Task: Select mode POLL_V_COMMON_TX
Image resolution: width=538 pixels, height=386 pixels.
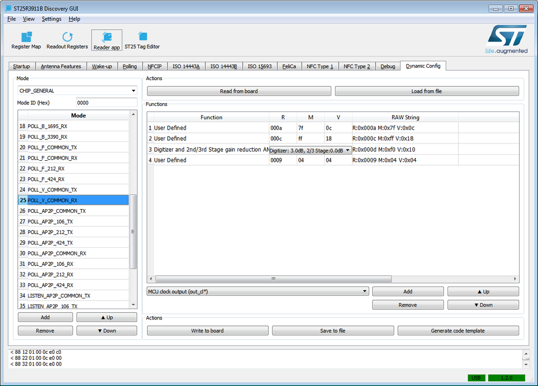Action: (73, 190)
